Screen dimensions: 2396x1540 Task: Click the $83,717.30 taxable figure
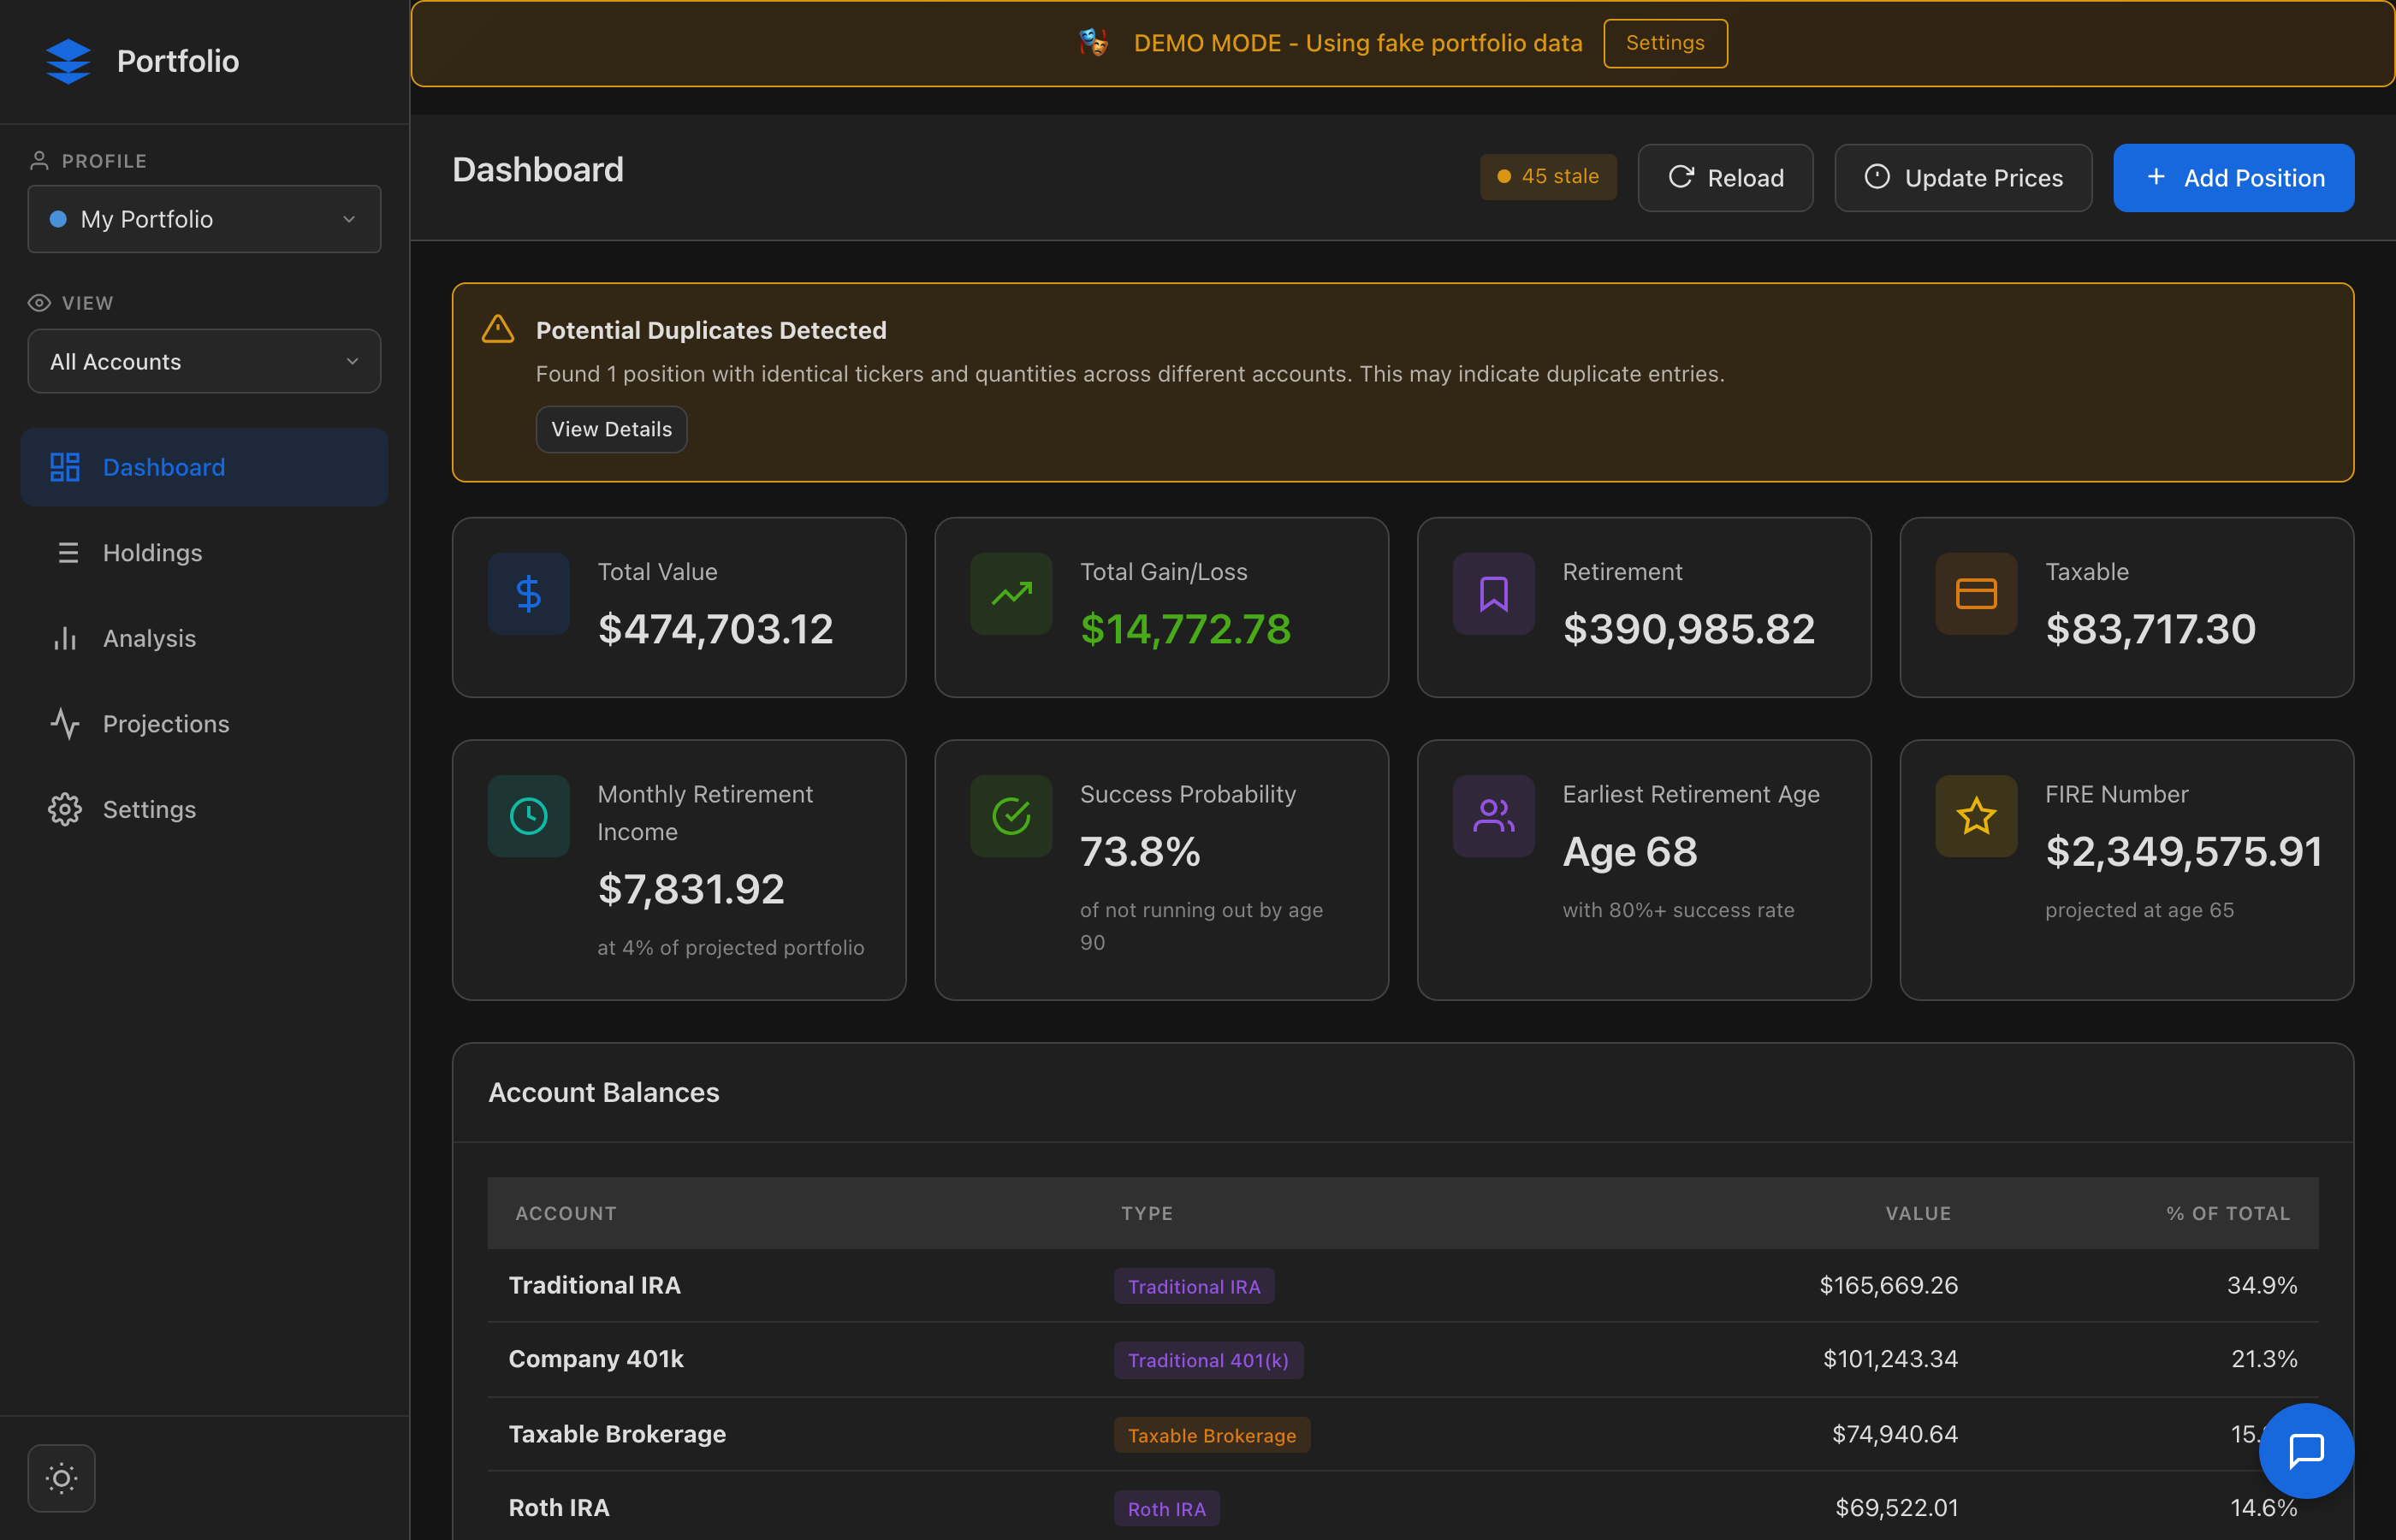[x=2150, y=629]
